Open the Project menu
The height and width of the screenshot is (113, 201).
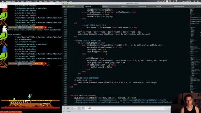coord(57,1)
